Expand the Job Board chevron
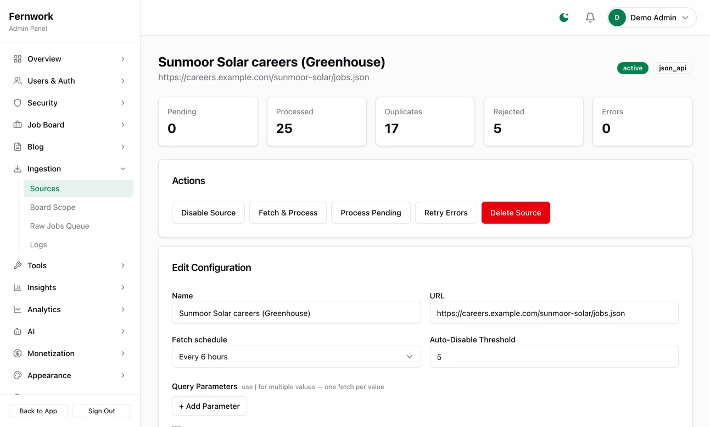Screen dimensions: 710x427 point(123,125)
